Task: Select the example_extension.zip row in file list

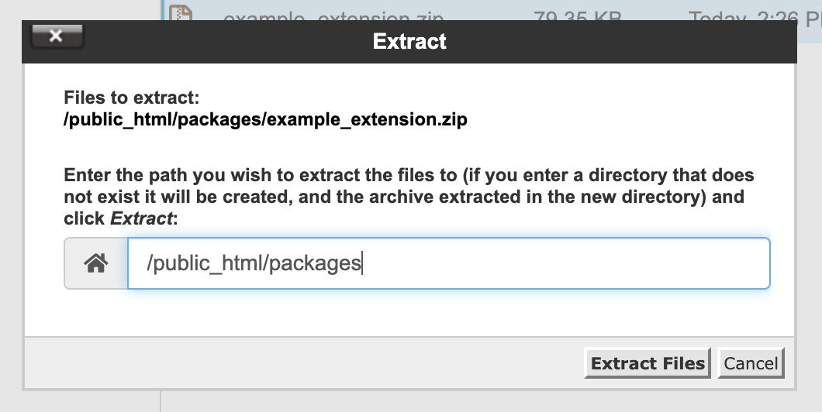Action: [492, 11]
